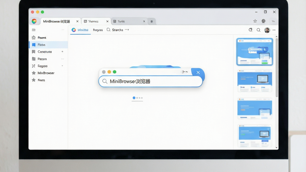Open the profile icon in tab bar
Image resolution: width=306 pixels, height=172 pixels.
tap(264, 21)
